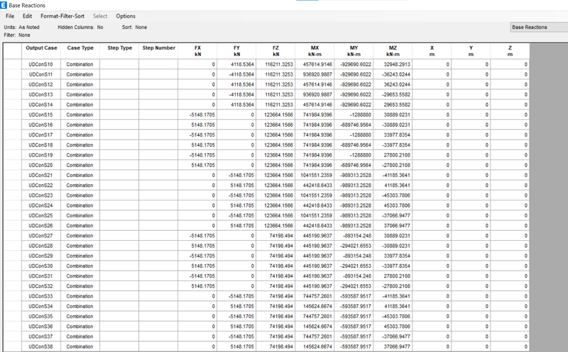Image resolution: width=568 pixels, height=352 pixels.
Task: Click the MZ kN-m column header
Action: [x=393, y=51]
